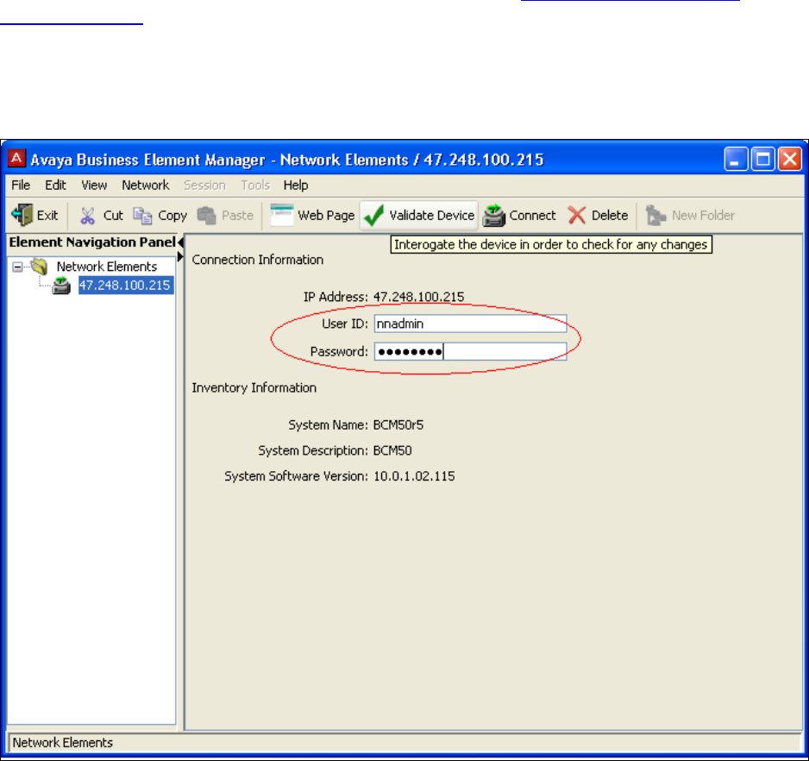The height and width of the screenshot is (761, 809).
Task: Click the Web Page label
Action: click(326, 216)
